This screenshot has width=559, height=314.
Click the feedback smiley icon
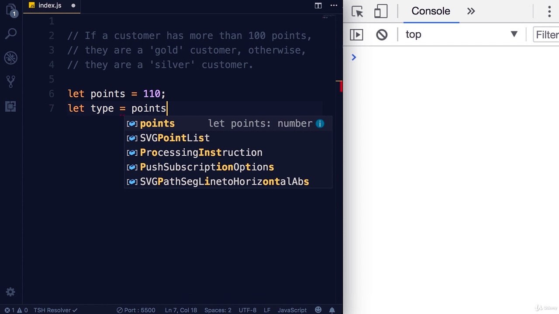coord(318,310)
